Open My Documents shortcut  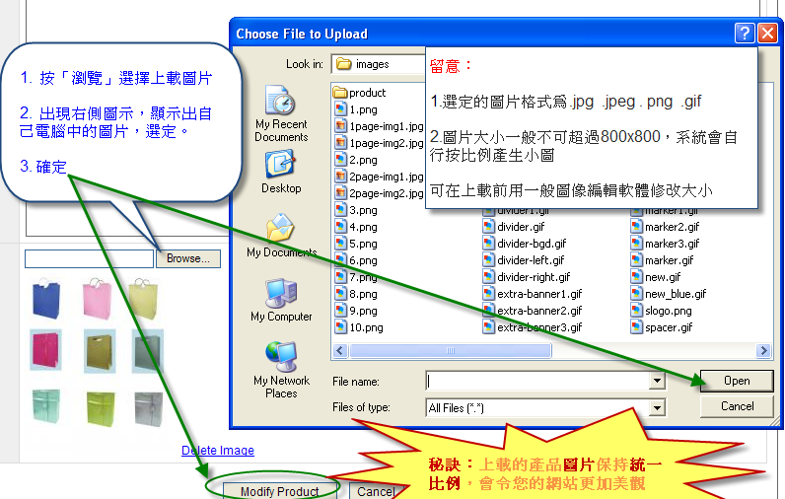click(281, 237)
